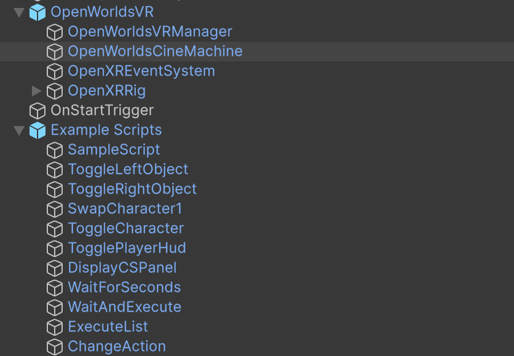Click the cube icon beside SampleScript
This screenshot has height=356, width=514.
(x=55, y=150)
